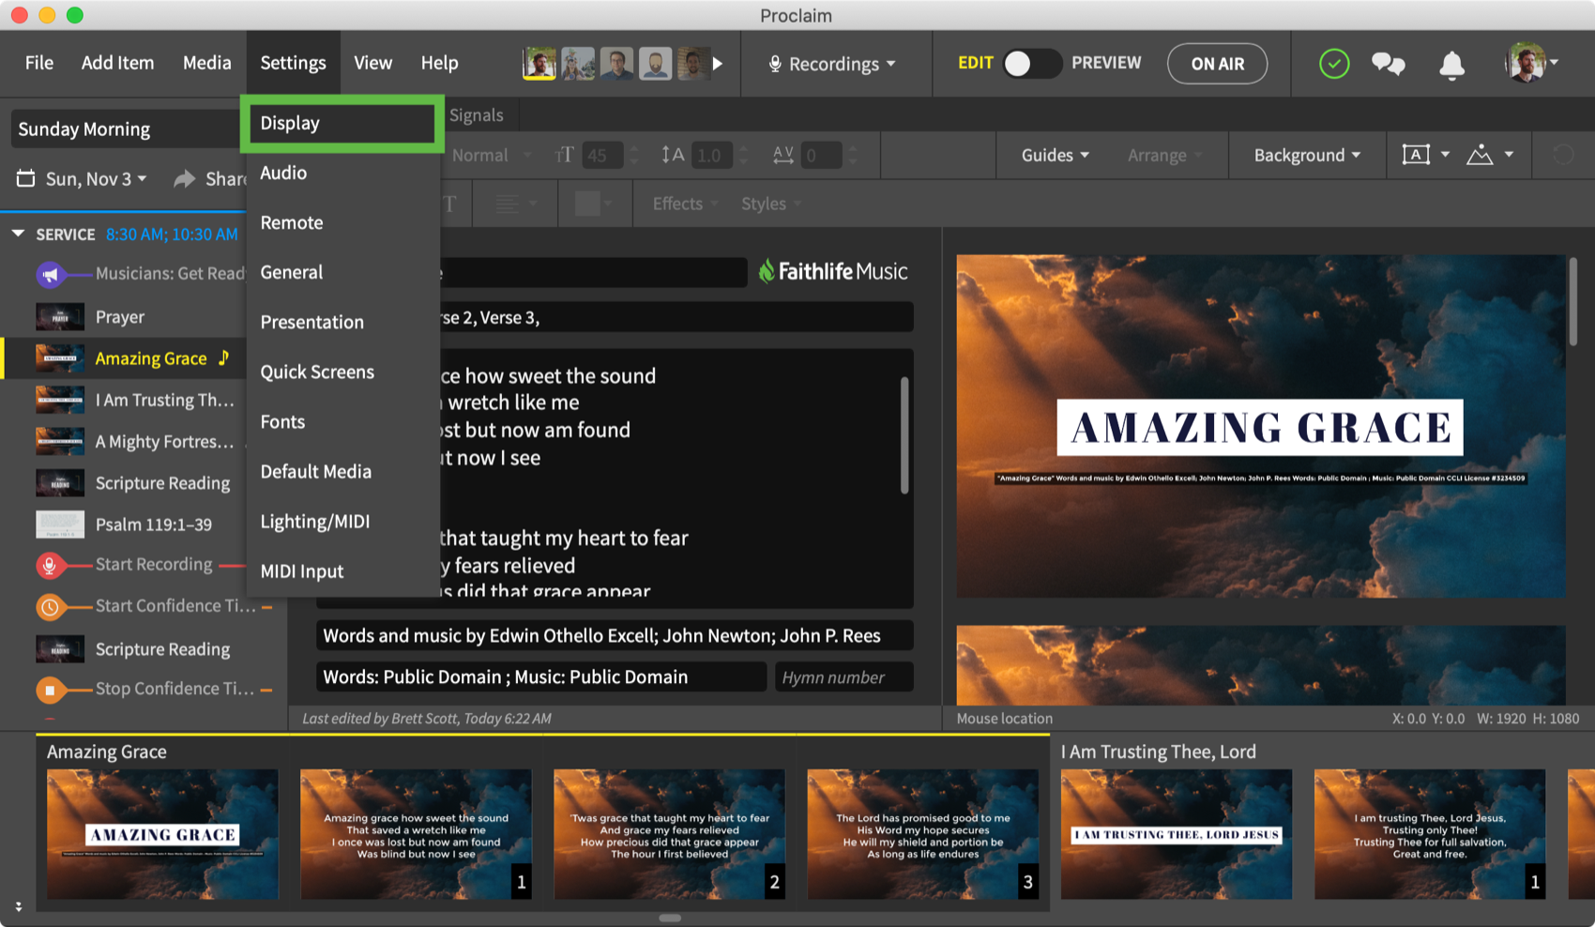The height and width of the screenshot is (927, 1595).
Task: Open the team chat bubbles icon
Action: point(1388,64)
